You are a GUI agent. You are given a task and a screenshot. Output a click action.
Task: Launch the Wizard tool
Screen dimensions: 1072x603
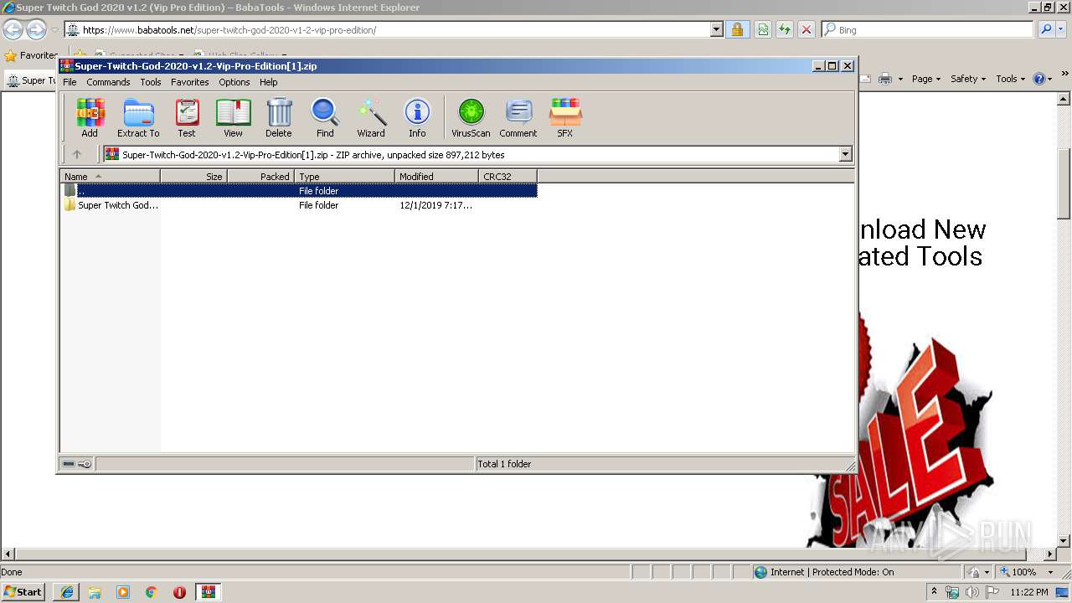[371, 117]
